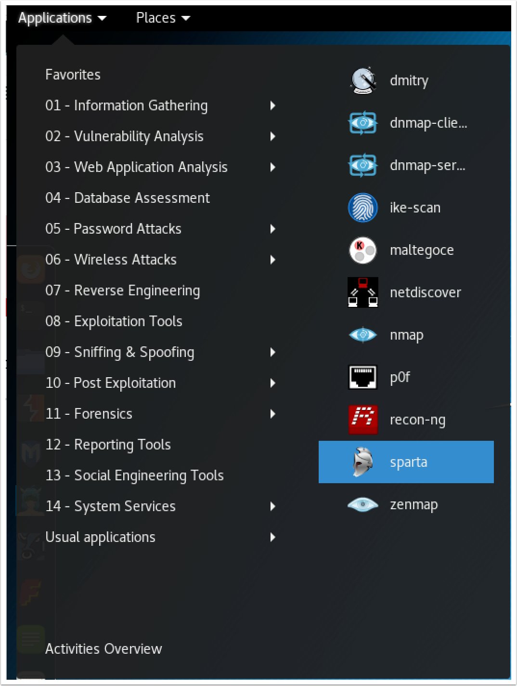Open the Places dropdown in top bar
Screen dimensions: 517x686
click(x=163, y=18)
